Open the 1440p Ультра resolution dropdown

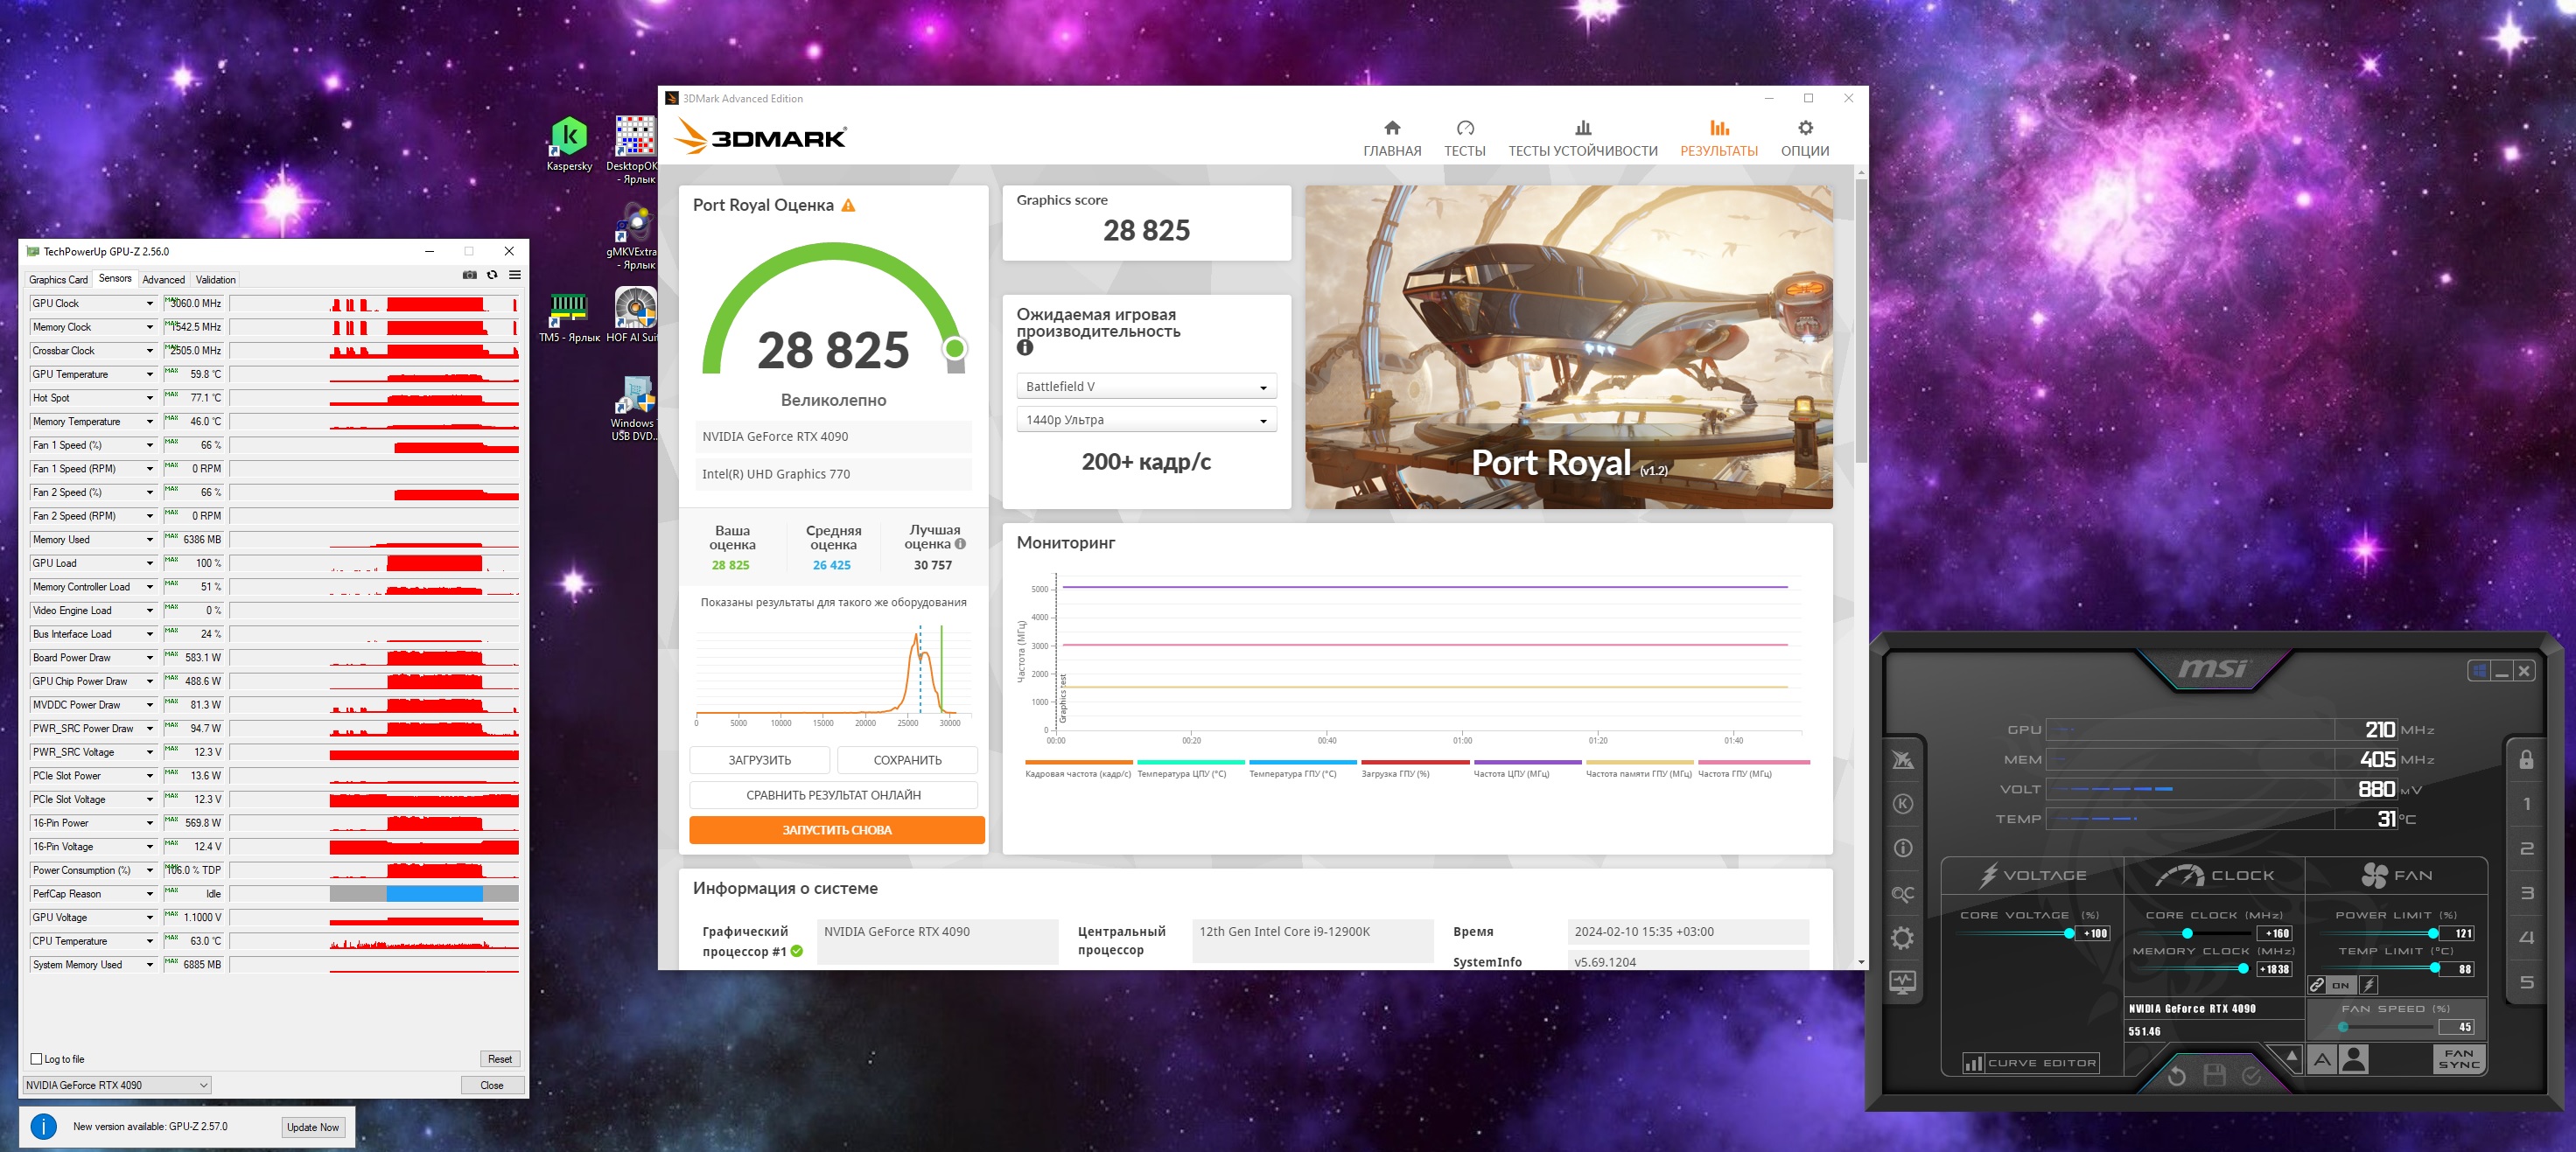[x=1146, y=420]
